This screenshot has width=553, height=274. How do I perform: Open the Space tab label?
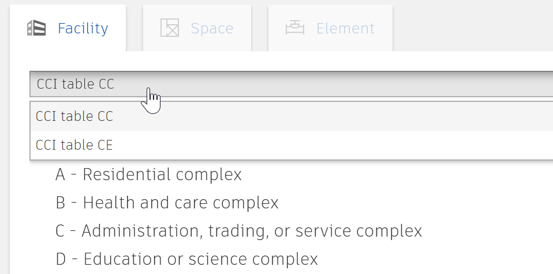pos(212,28)
